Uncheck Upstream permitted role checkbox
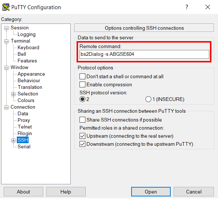The width and height of the screenshot is (218, 199). pos(82,136)
